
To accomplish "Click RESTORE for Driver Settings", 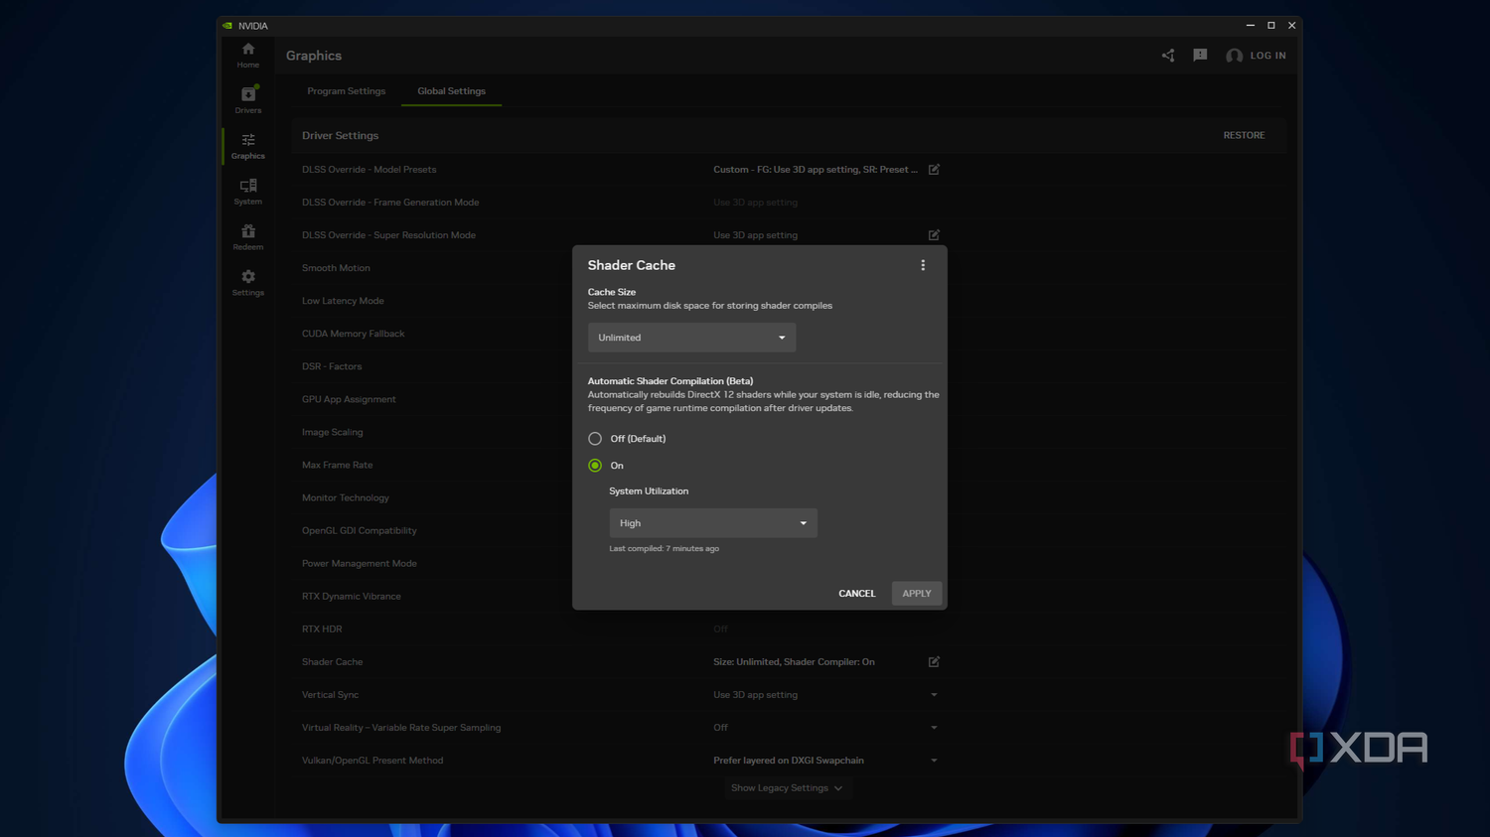I will point(1244,136).
